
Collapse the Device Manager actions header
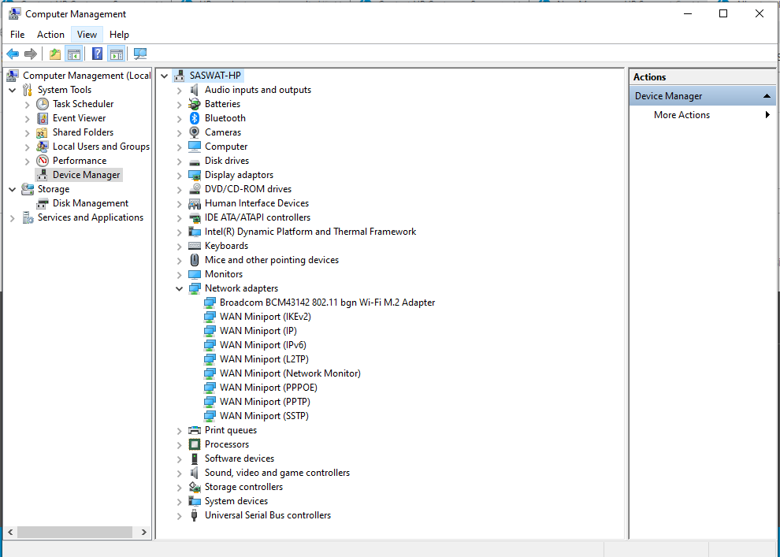click(x=767, y=96)
